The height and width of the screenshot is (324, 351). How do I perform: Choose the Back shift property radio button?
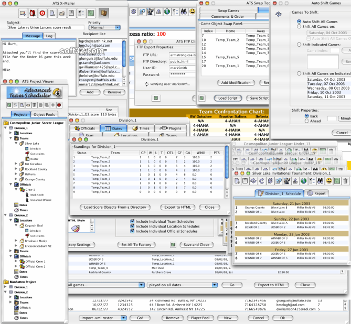[x=307, y=116]
